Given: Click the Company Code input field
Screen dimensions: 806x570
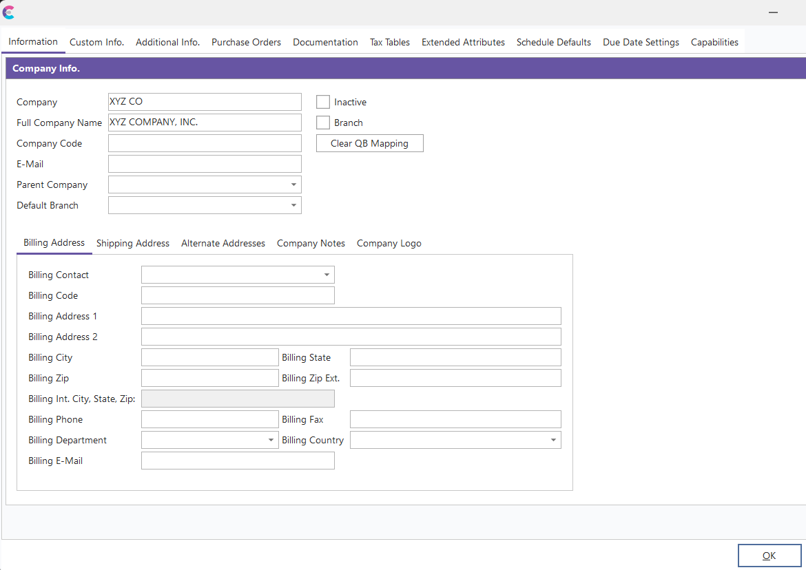Looking at the screenshot, I should 205,143.
